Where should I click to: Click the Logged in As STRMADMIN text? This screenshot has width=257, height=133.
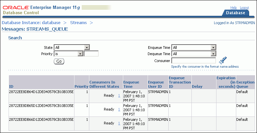(234, 23)
